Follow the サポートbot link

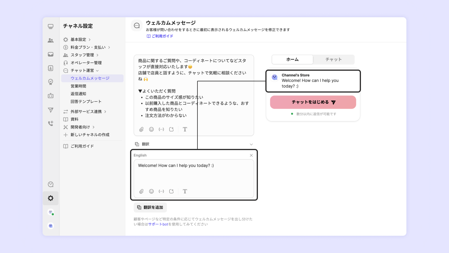click(158, 224)
